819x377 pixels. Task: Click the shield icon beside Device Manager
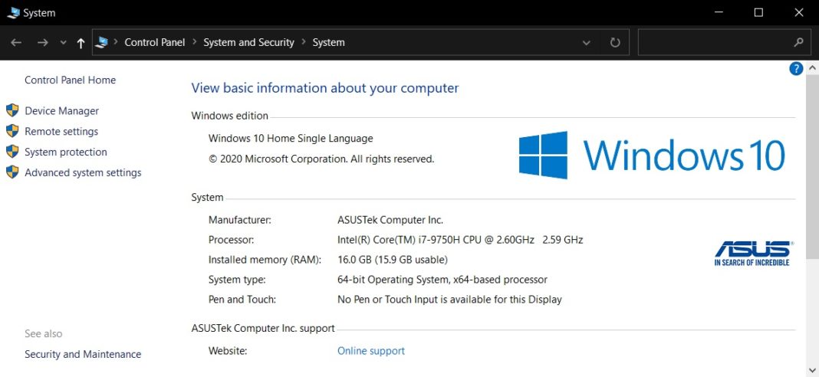click(x=12, y=110)
